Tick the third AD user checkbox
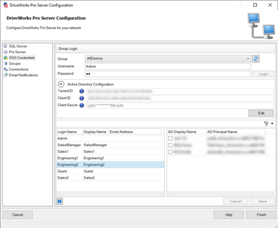Viewport: 278px width, 228px height. [x=170, y=152]
